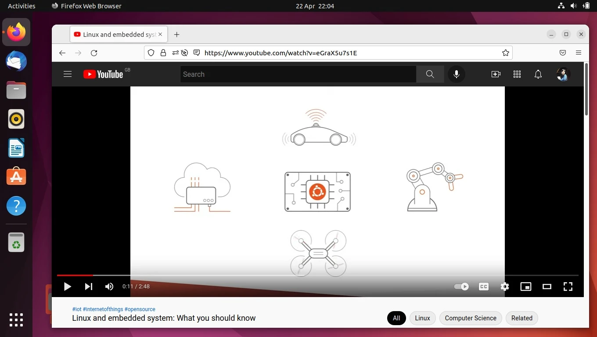
Task: Select the Linux filter chip
Action: 422,318
